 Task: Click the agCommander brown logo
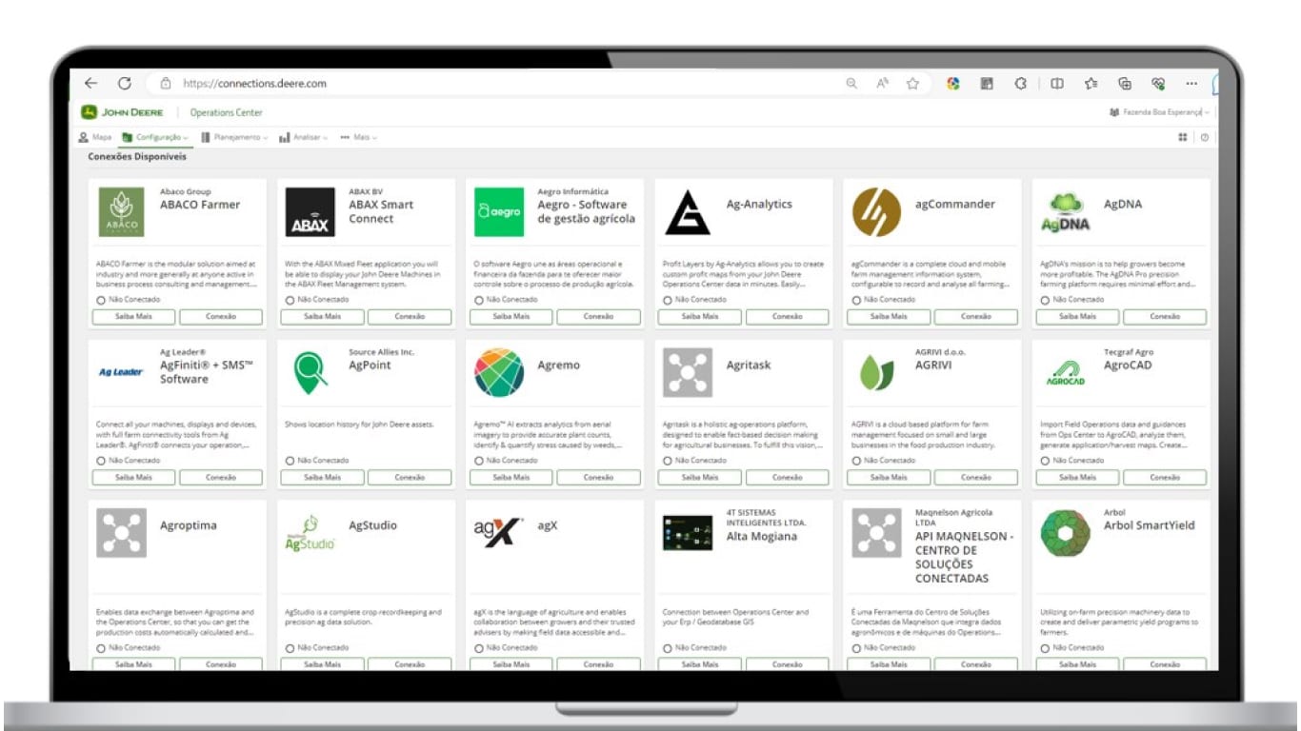click(x=876, y=212)
